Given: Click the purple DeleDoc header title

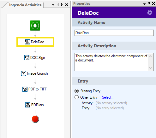Looking at the screenshot, I should 88,13.
